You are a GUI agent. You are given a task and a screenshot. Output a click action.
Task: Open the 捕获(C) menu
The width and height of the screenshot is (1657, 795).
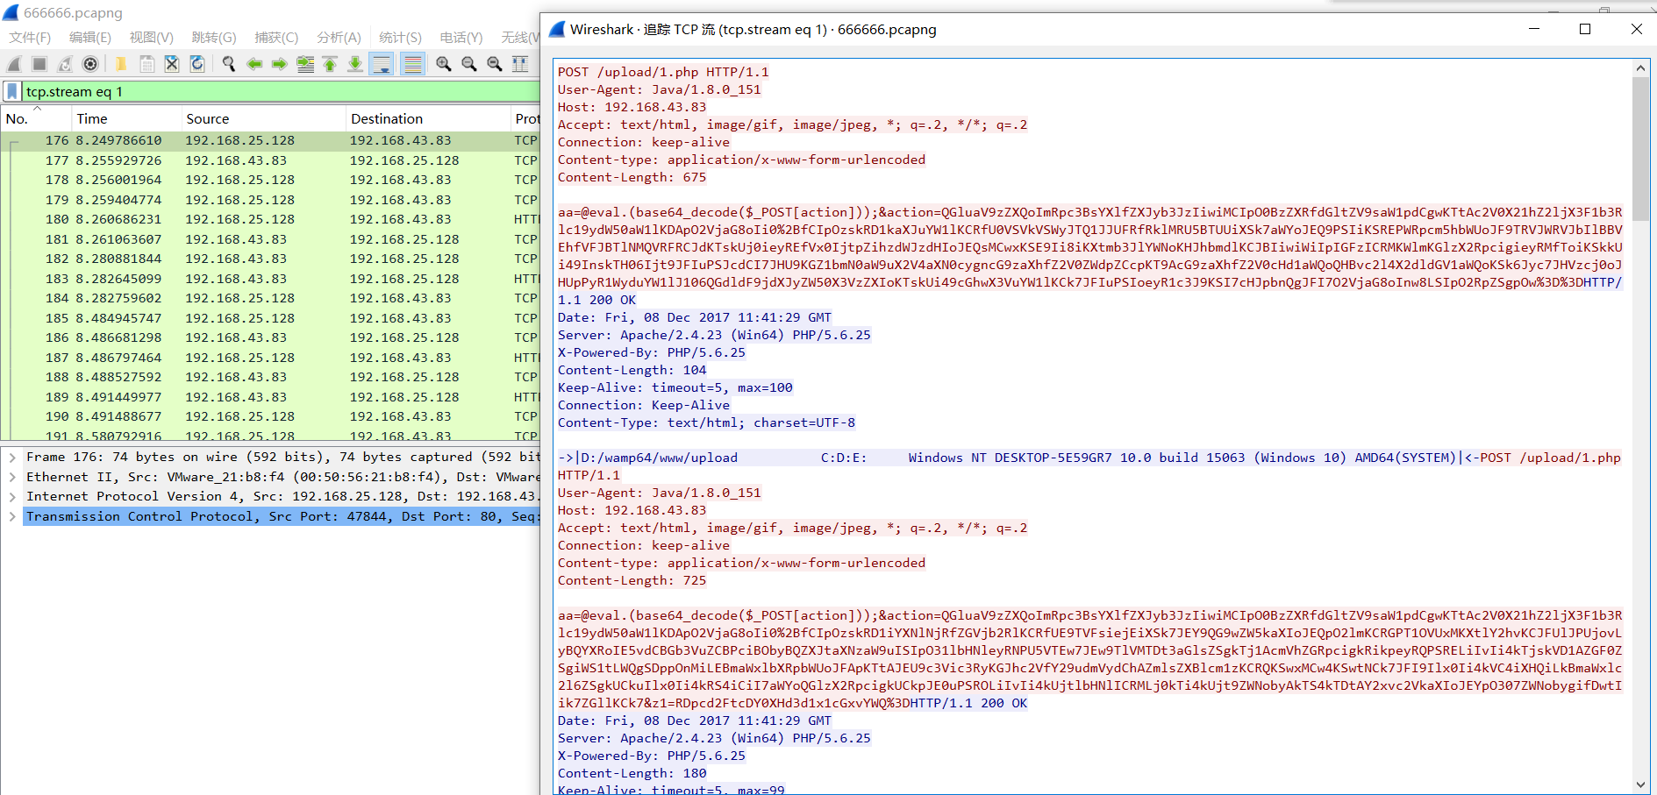pyautogui.click(x=276, y=37)
